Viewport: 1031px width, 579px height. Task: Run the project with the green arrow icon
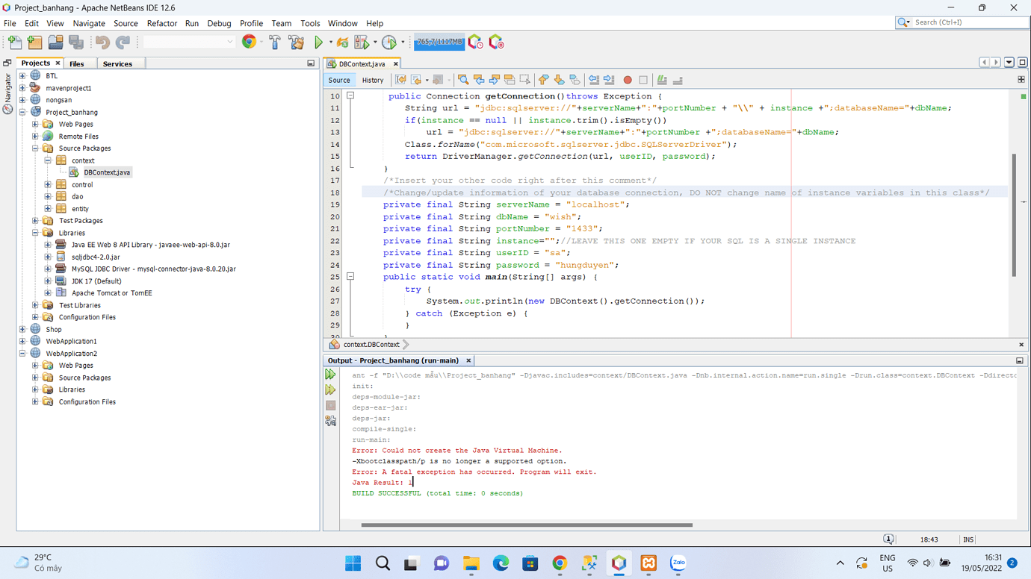click(x=318, y=43)
